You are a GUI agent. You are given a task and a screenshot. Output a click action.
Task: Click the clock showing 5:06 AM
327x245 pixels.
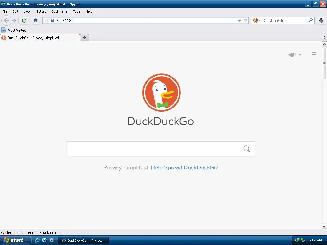315,240
